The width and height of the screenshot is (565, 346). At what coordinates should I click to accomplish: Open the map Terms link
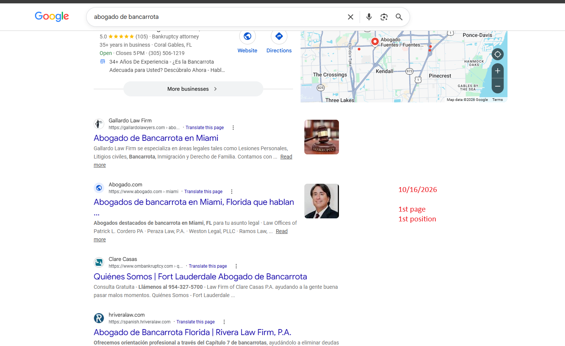coord(497,100)
